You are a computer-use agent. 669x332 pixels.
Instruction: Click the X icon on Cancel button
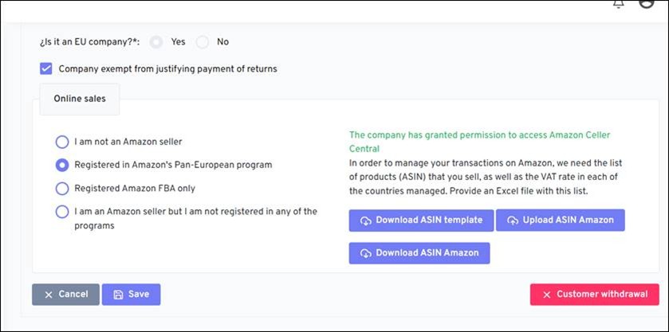pyautogui.click(x=49, y=295)
